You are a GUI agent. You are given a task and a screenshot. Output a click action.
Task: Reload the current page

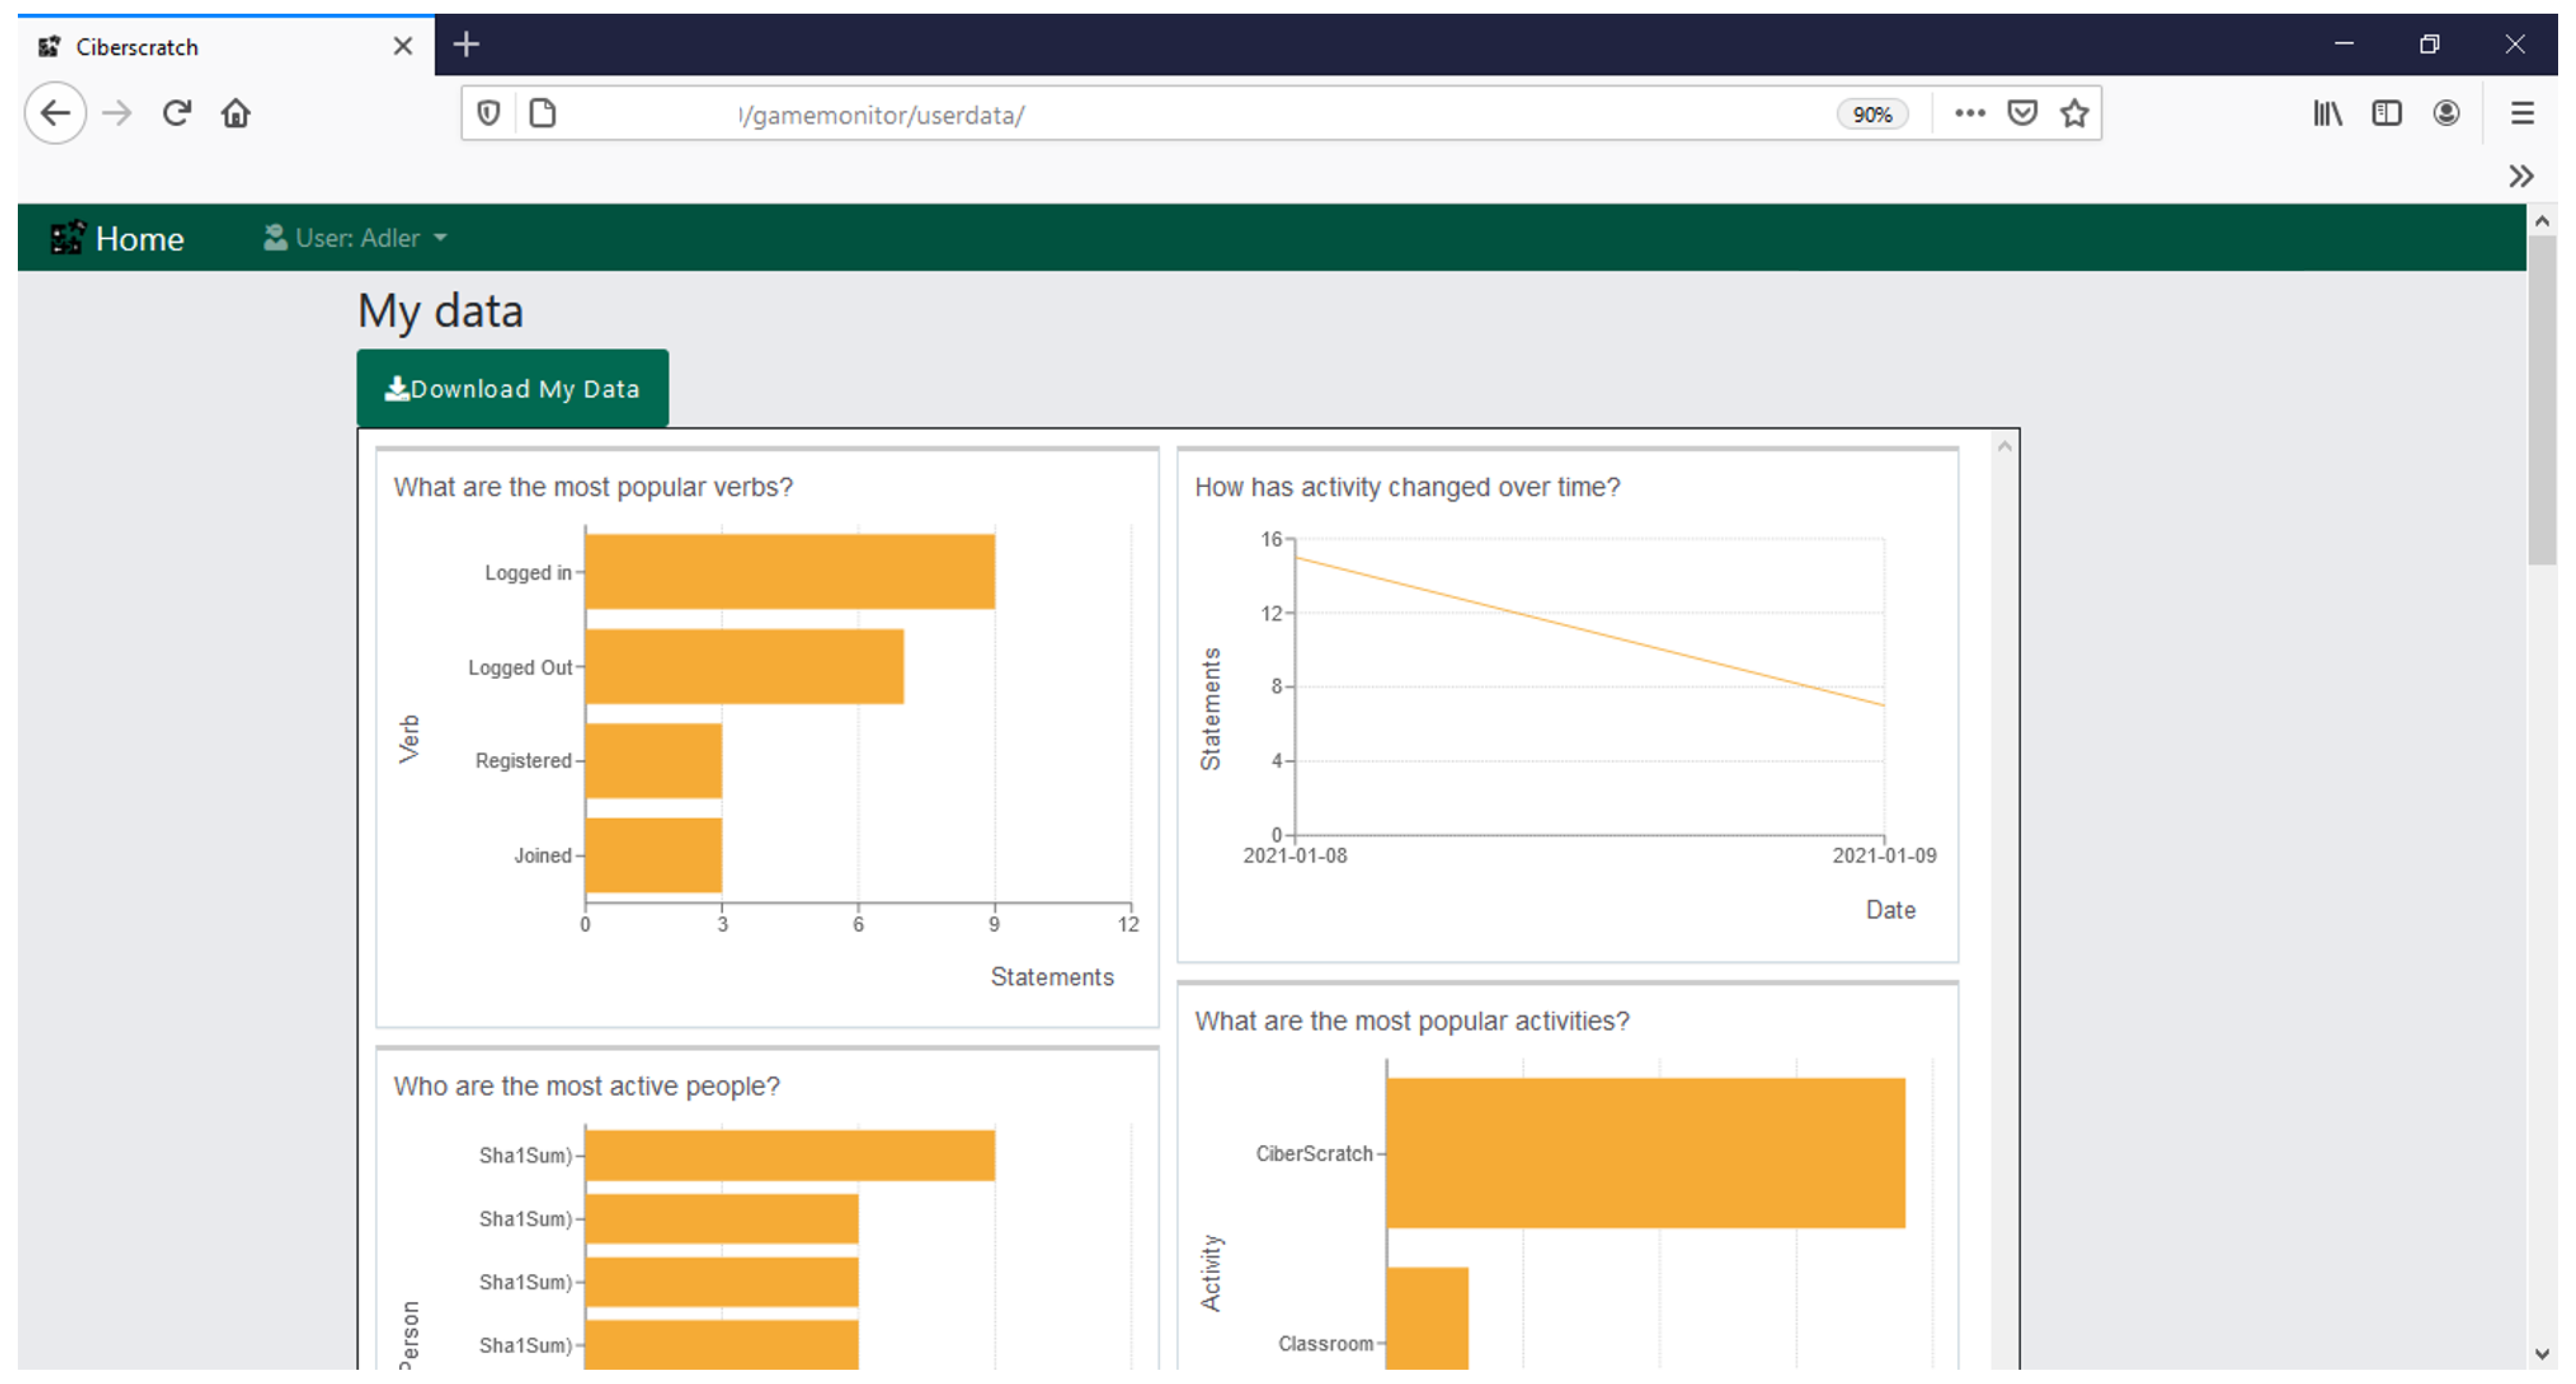(x=177, y=113)
